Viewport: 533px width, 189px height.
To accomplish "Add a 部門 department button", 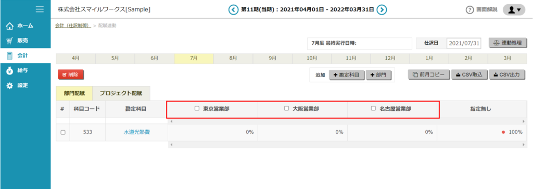I will 378,75.
